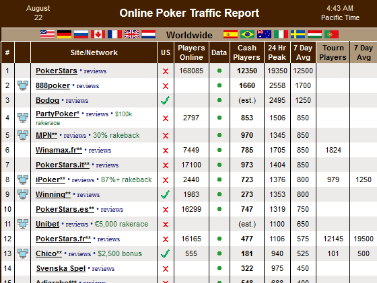The width and height of the screenshot is (377, 283).
Task: Open the Unibet site link
Action: click(x=47, y=225)
